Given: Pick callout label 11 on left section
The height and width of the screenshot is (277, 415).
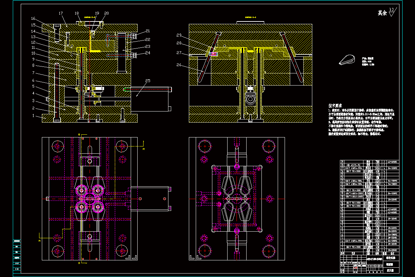Looking at the screenshot, I should click(x=33, y=48).
